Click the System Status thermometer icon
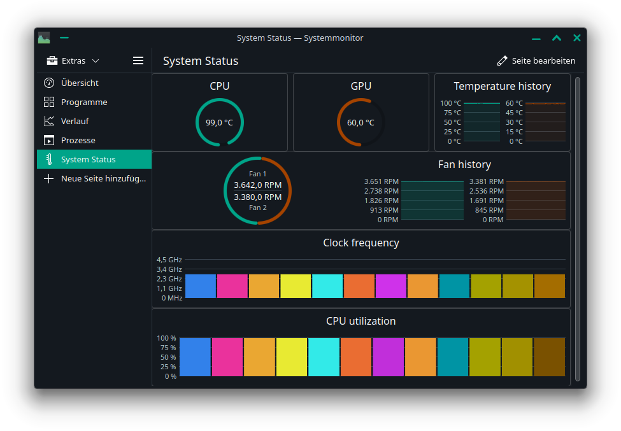 (48, 159)
